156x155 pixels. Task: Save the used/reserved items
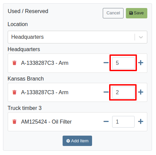click(137, 13)
